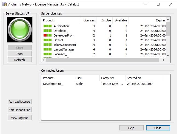
Task: Refresh the server status
Action: pyautogui.click(x=20, y=60)
